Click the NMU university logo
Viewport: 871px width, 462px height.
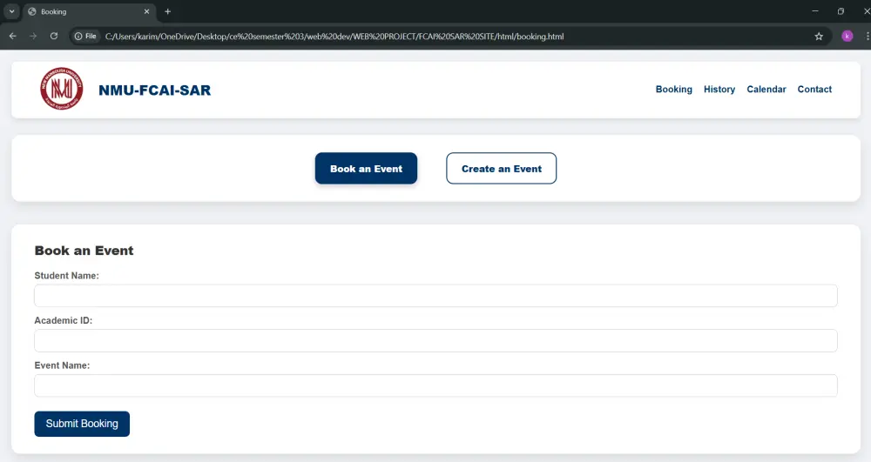[x=62, y=89]
